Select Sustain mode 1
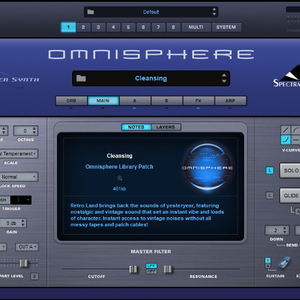This screenshot has width=300, height=300. (268, 260)
